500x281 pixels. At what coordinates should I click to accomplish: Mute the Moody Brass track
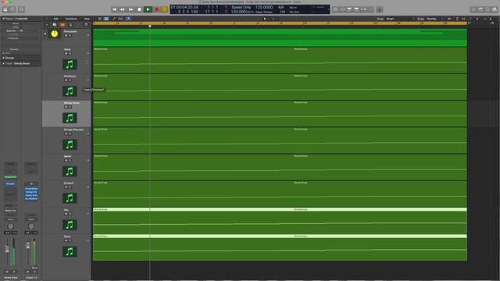(66, 107)
